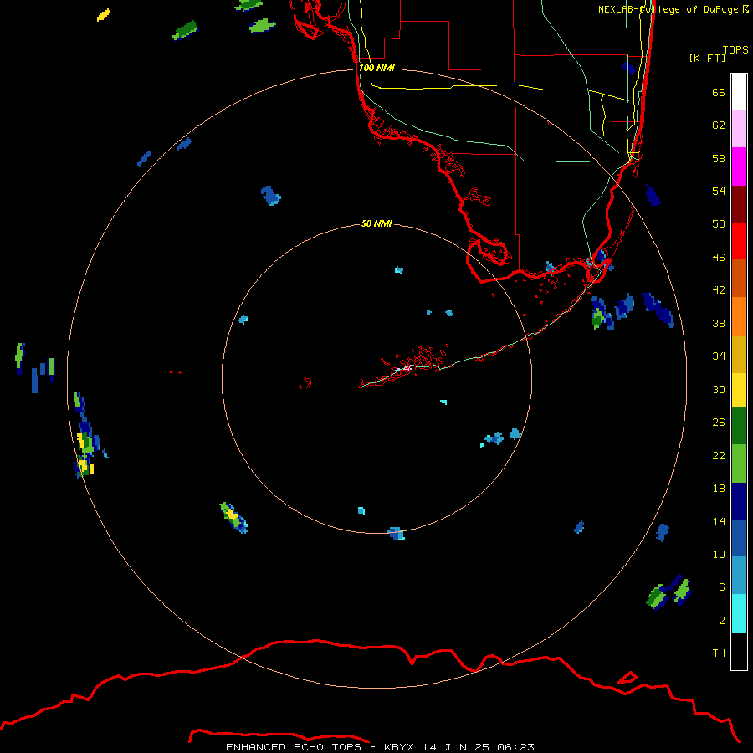Click the legend value 26
The height and width of the screenshot is (753, 753).
719,423
